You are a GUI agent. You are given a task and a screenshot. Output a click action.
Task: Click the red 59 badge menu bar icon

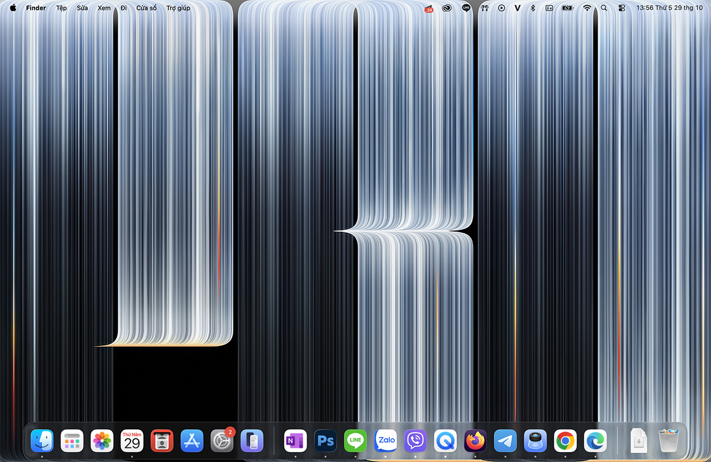[428, 8]
